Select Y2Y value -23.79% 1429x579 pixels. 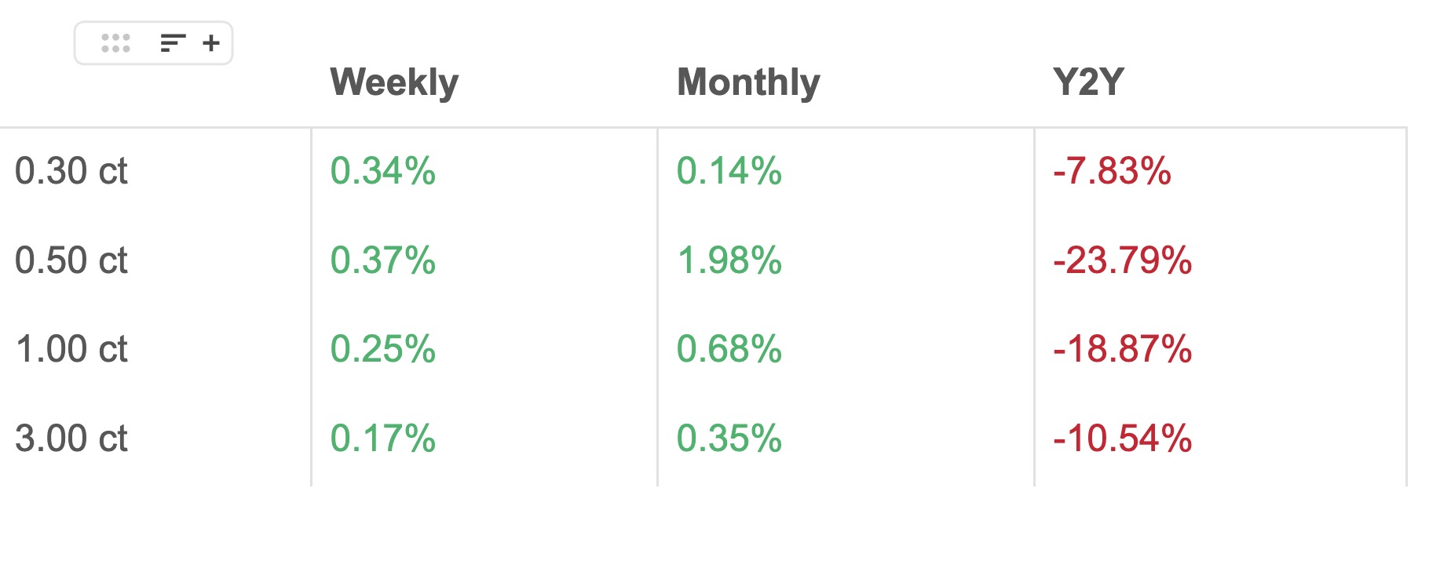pos(1123,260)
